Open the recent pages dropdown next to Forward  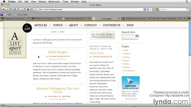(x=10, y=9)
